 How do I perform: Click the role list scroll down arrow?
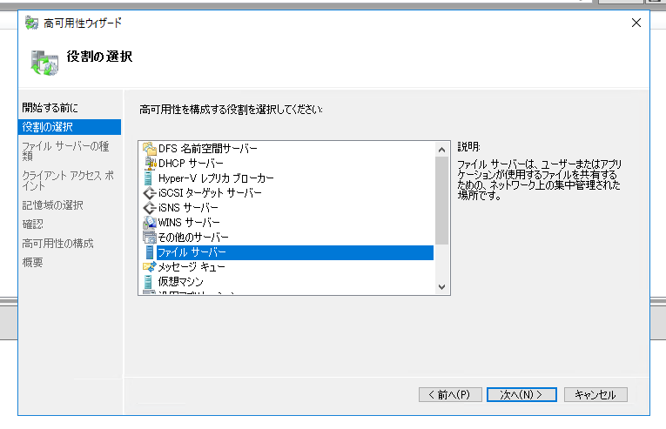(441, 286)
